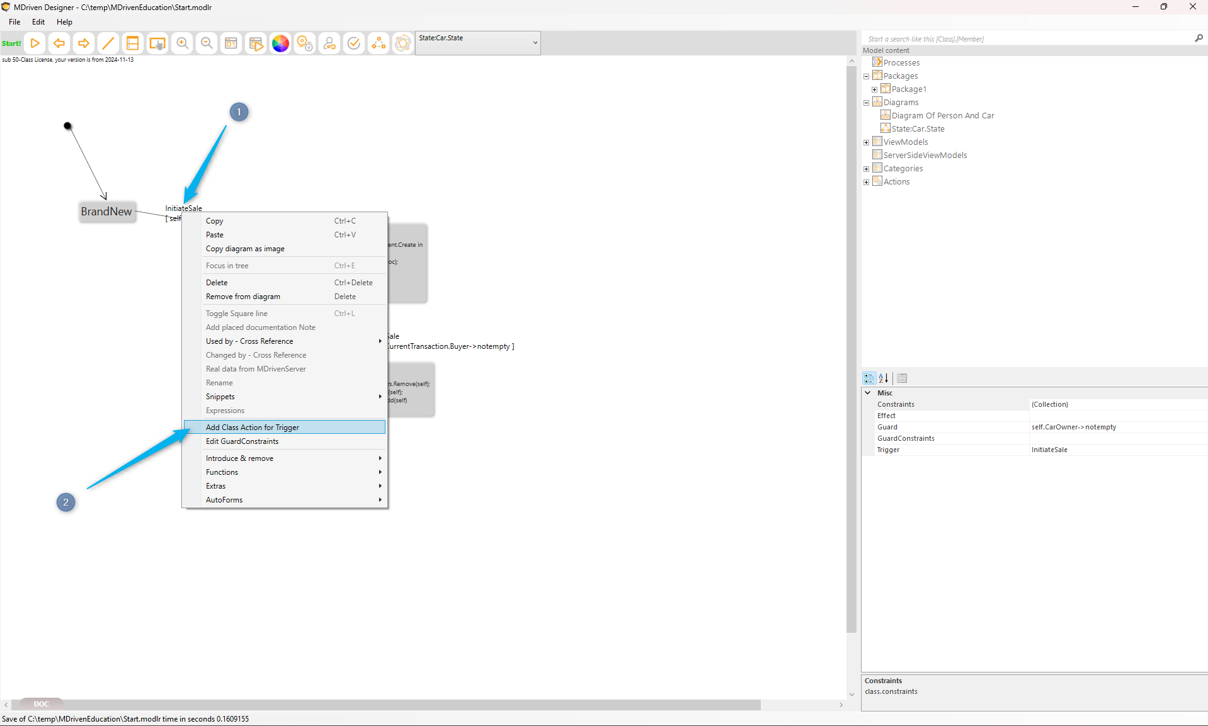Open the color wheel toolbar icon

pyautogui.click(x=280, y=43)
